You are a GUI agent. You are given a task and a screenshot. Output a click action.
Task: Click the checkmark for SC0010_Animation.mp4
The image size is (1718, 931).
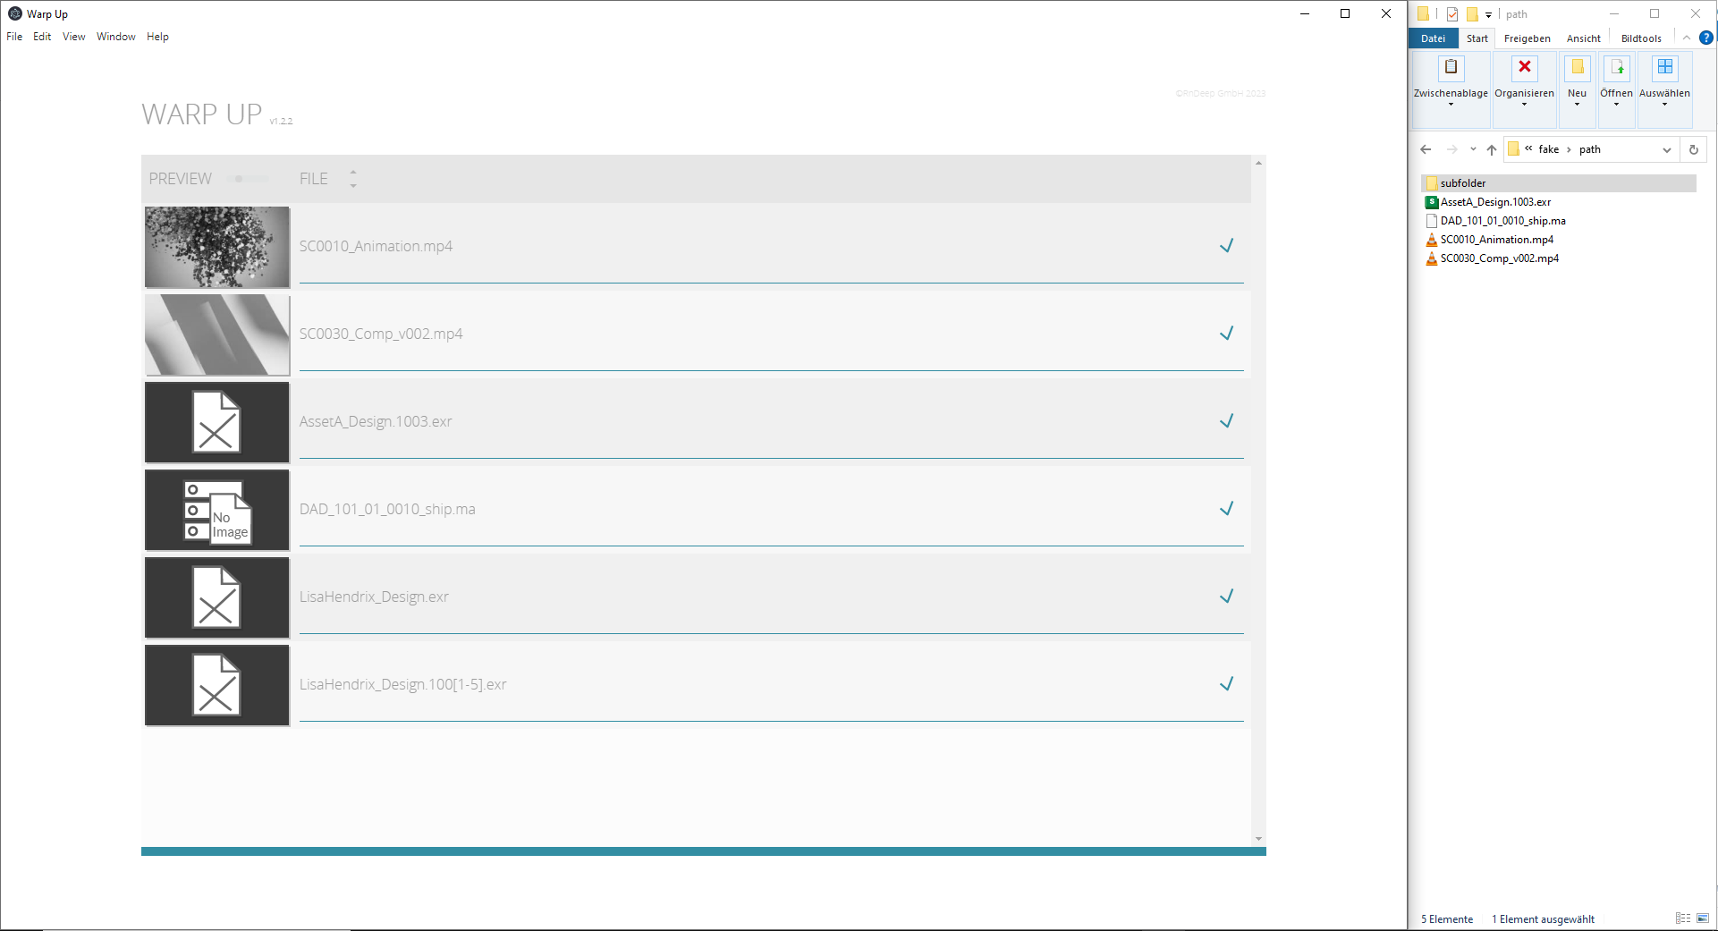[x=1226, y=246]
